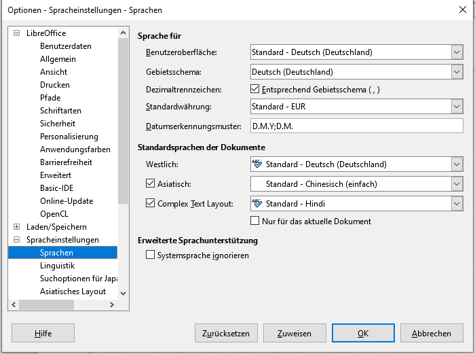
Task: Click tree vertical scrollbar down arrow
Action: pos(123,294)
